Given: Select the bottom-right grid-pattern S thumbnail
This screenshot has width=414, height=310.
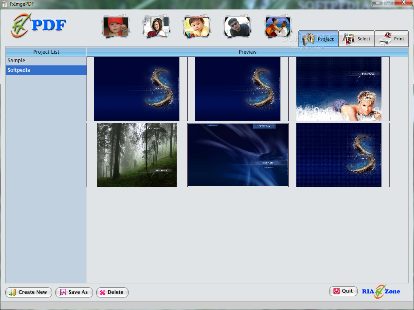Looking at the screenshot, I should pos(339,155).
